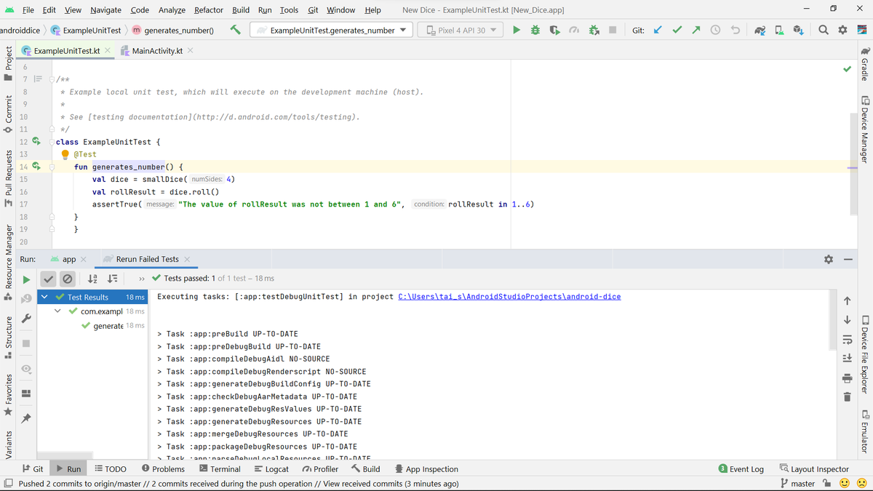Click the Git Push arrow in toolbar

coord(696,30)
